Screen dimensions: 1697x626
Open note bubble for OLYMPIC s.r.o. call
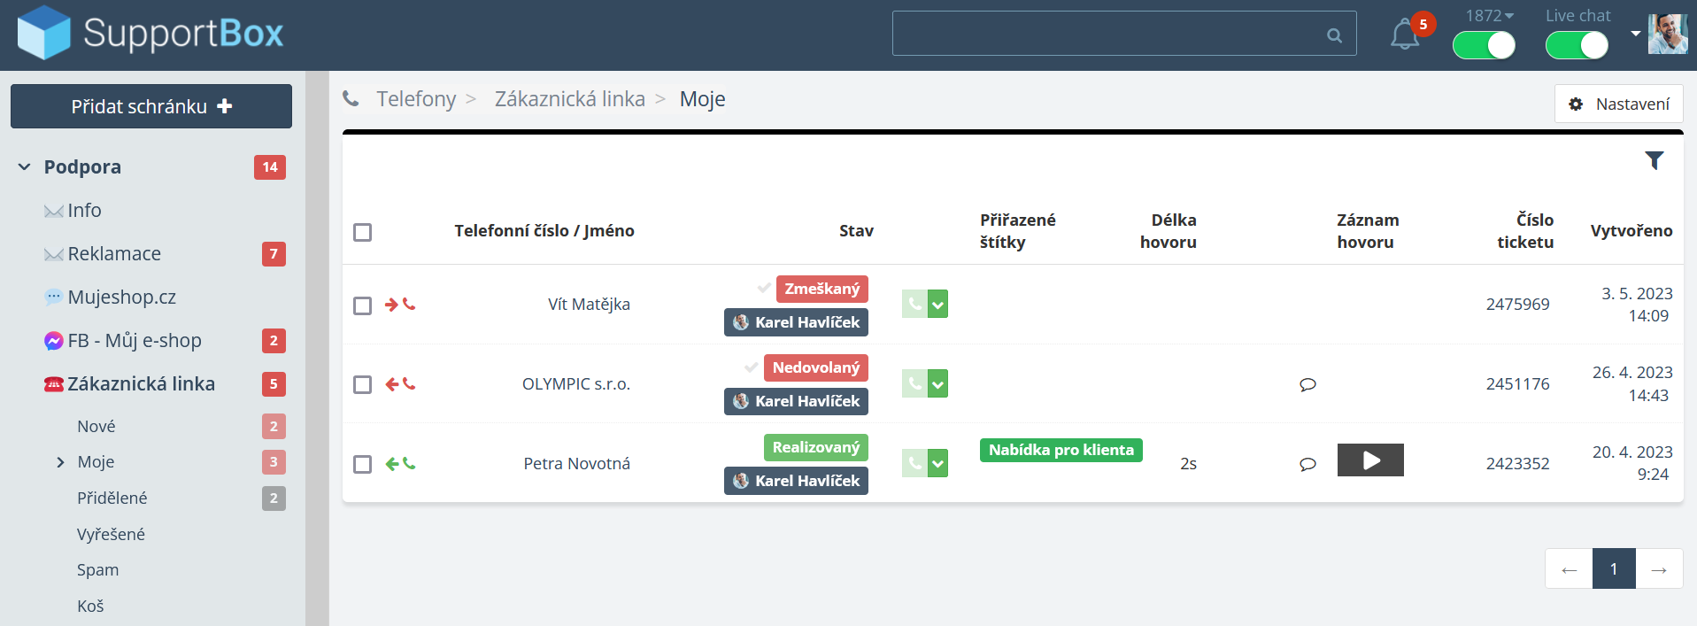(1307, 384)
